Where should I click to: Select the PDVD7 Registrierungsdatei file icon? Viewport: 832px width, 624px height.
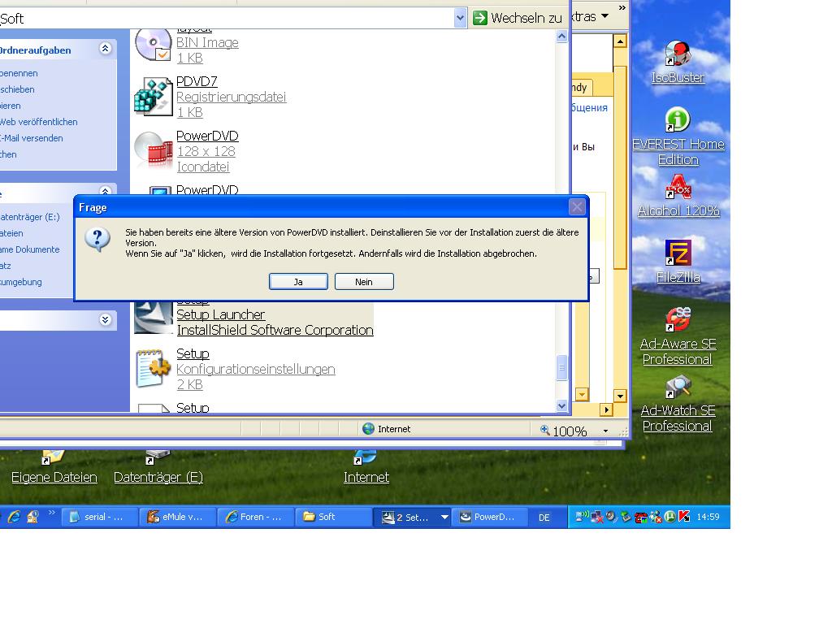pos(153,97)
